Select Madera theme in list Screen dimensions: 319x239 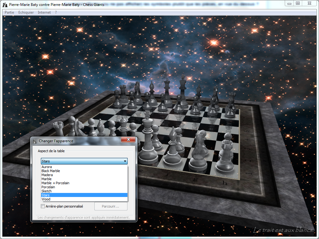pyautogui.click(x=47, y=175)
